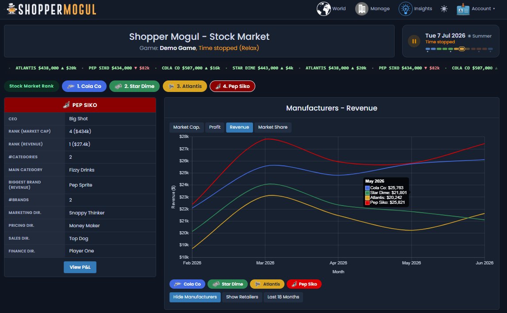Switch to the Profit tab
This screenshot has width=507, height=313.
tap(215, 127)
